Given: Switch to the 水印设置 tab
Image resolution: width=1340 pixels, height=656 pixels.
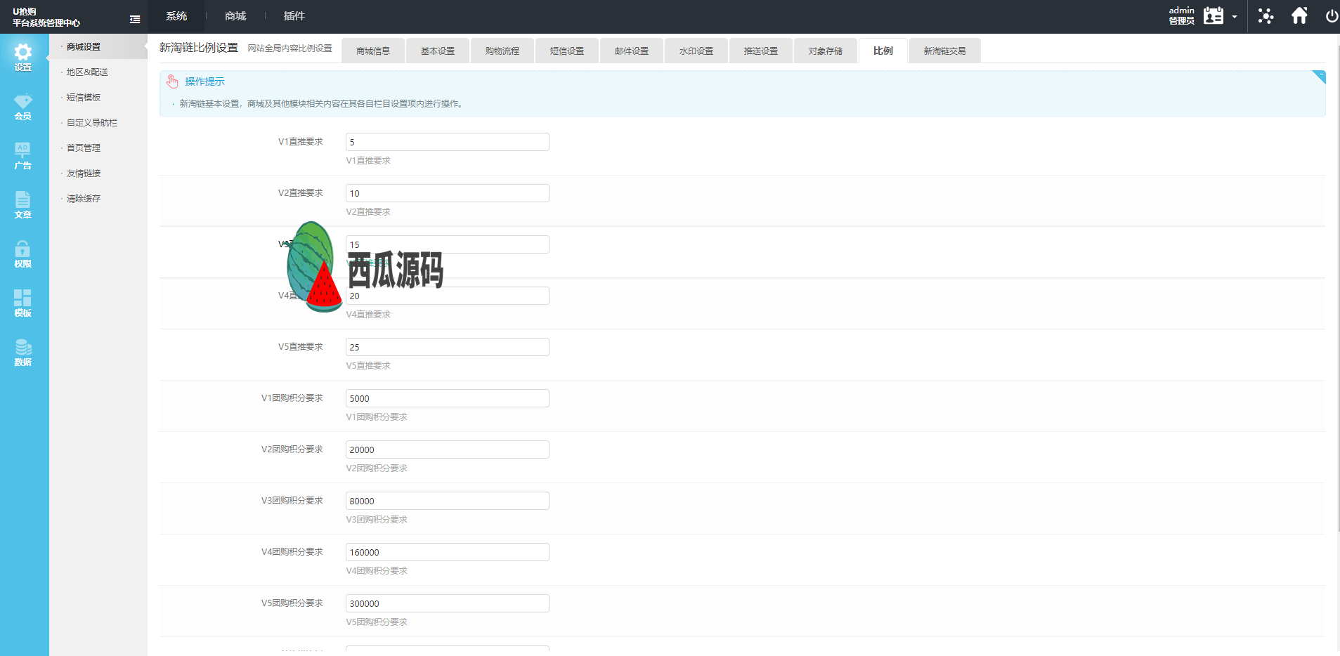Looking at the screenshot, I should click(696, 51).
